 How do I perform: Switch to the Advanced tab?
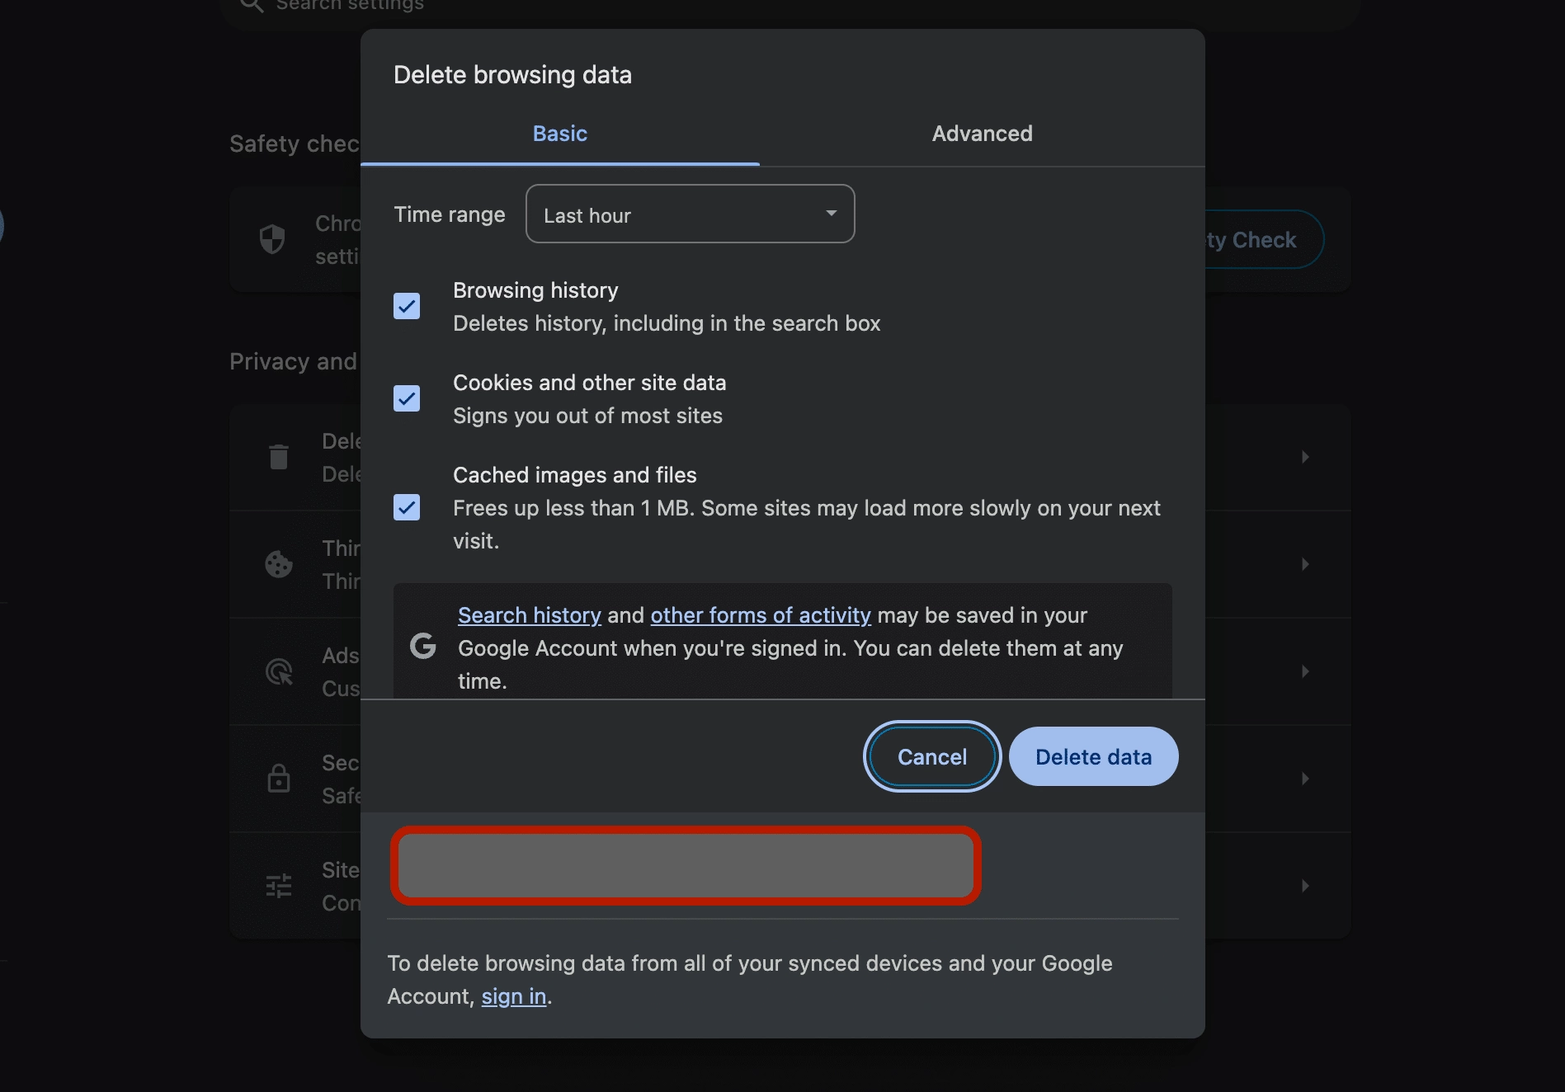982,134
